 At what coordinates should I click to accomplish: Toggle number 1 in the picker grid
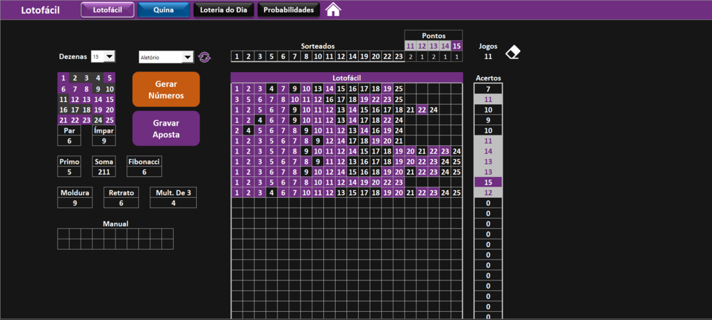63,78
